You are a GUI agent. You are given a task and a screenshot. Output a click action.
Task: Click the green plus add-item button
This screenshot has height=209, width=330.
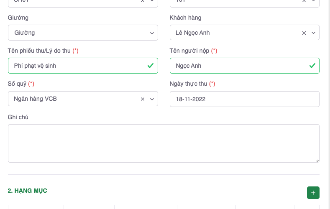[x=313, y=193]
